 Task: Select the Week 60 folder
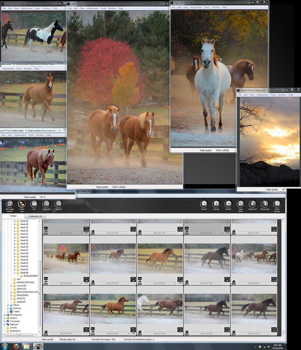tap(24, 260)
